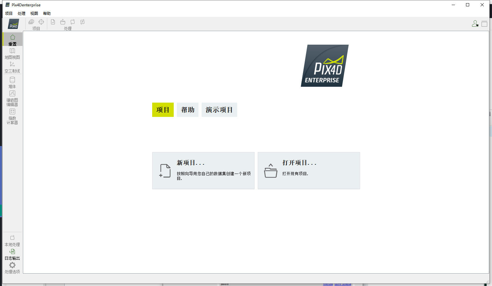The width and height of the screenshot is (492, 286).
Task: Open the 堆体 volumes view
Action: click(12, 82)
